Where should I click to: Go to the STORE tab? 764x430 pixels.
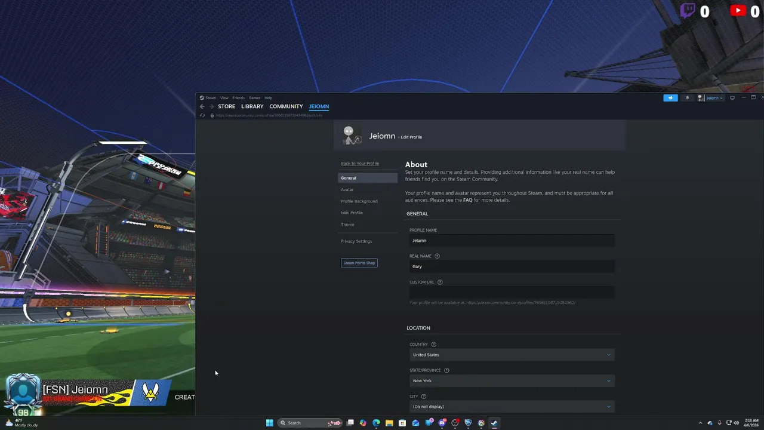226,106
